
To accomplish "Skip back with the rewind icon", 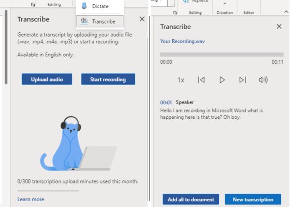I will click(x=201, y=80).
